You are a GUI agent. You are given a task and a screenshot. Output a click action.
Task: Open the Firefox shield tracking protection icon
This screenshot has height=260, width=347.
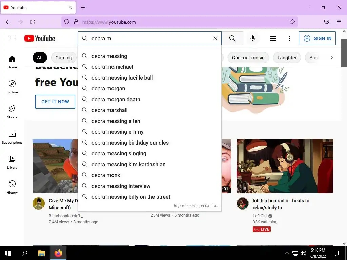(x=67, y=22)
